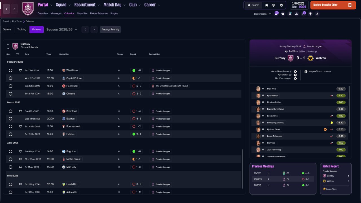Click the Everton club badge

64,119
